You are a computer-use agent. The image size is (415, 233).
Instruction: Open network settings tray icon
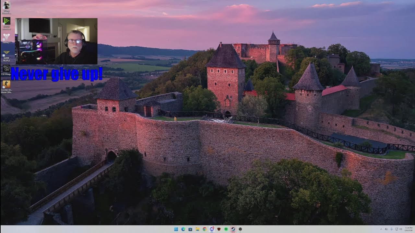point(397,229)
